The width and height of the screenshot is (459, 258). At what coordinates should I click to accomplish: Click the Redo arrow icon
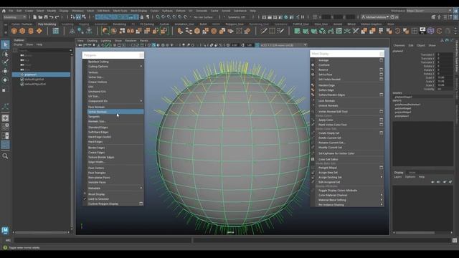pos(57,17)
